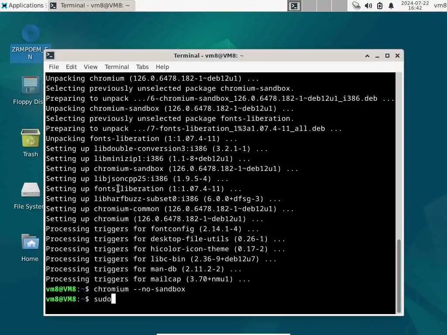
Task: Open the File menu in Terminal
Action: click(x=54, y=67)
